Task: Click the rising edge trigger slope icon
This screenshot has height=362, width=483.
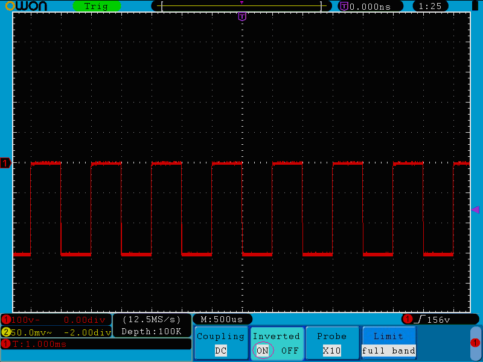Action: pos(419,319)
